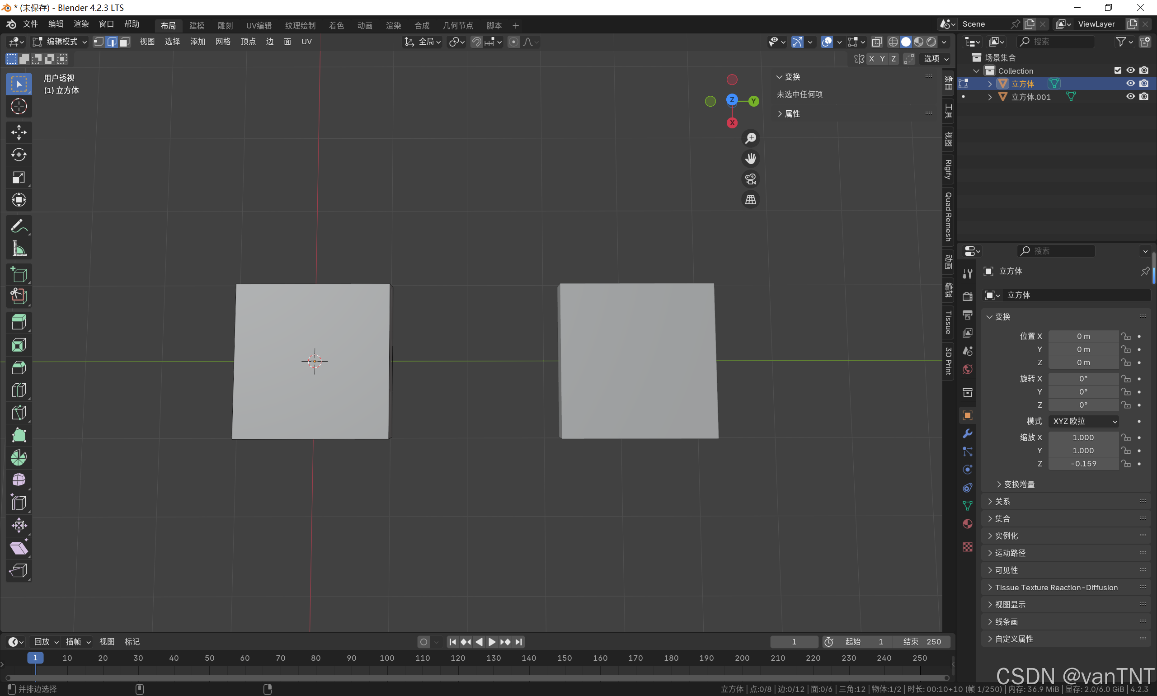Screen dimensions: 1157x696
Task: Switch to face select mode
Action: (124, 42)
